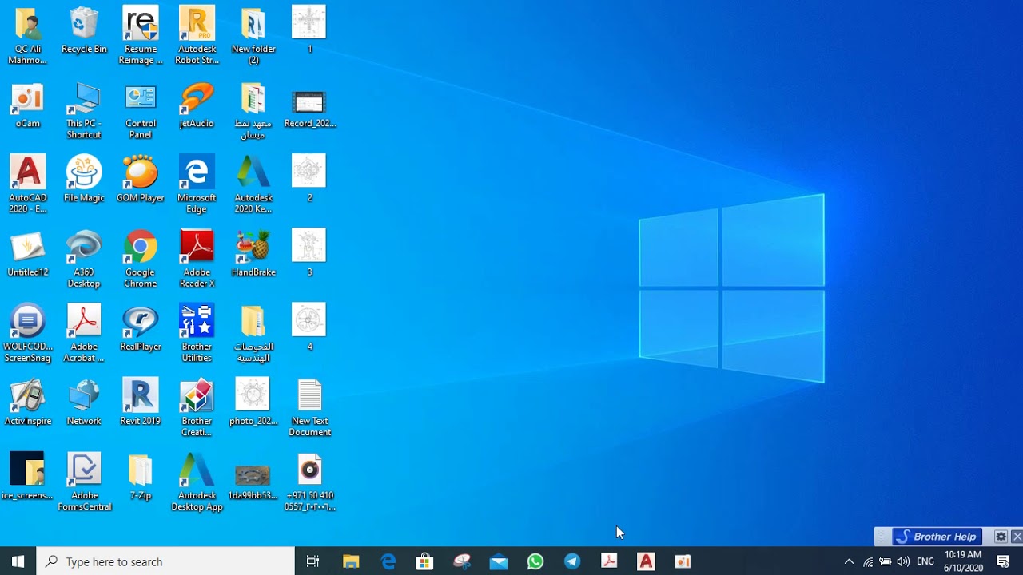Image resolution: width=1023 pixels, height=575 pixels.
Task: Open the Recycle Bin desktop icon
Action: (x=84, y=30)
